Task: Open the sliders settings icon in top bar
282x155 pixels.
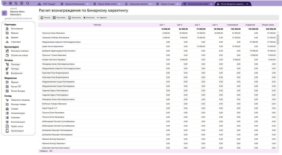Action: tap(16, 3)
